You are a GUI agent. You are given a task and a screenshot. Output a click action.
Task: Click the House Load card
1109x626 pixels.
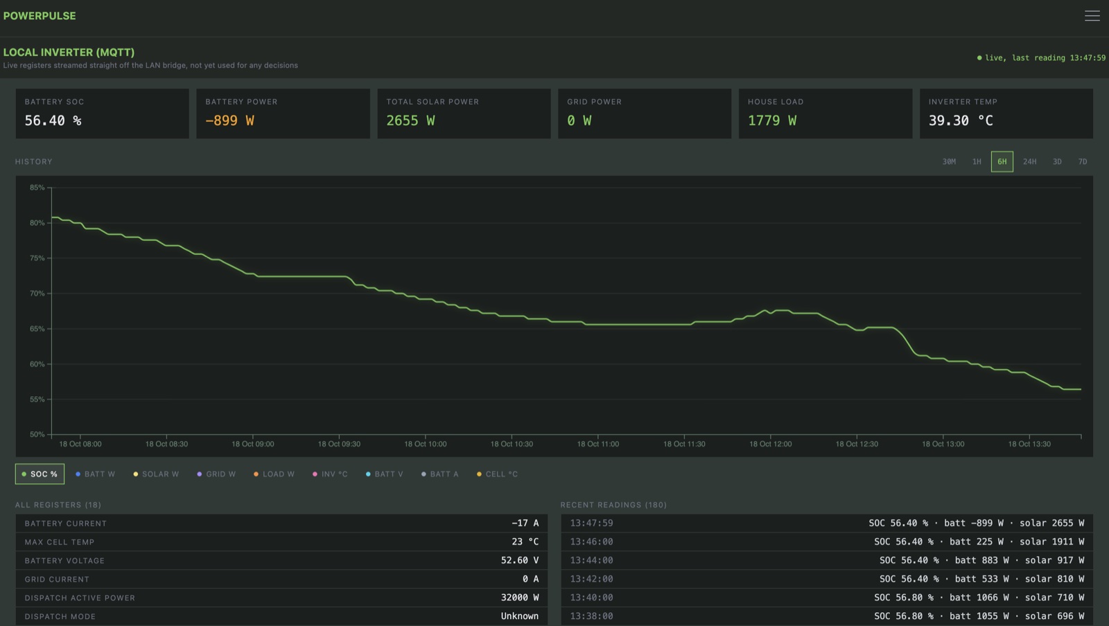(826, 114)
